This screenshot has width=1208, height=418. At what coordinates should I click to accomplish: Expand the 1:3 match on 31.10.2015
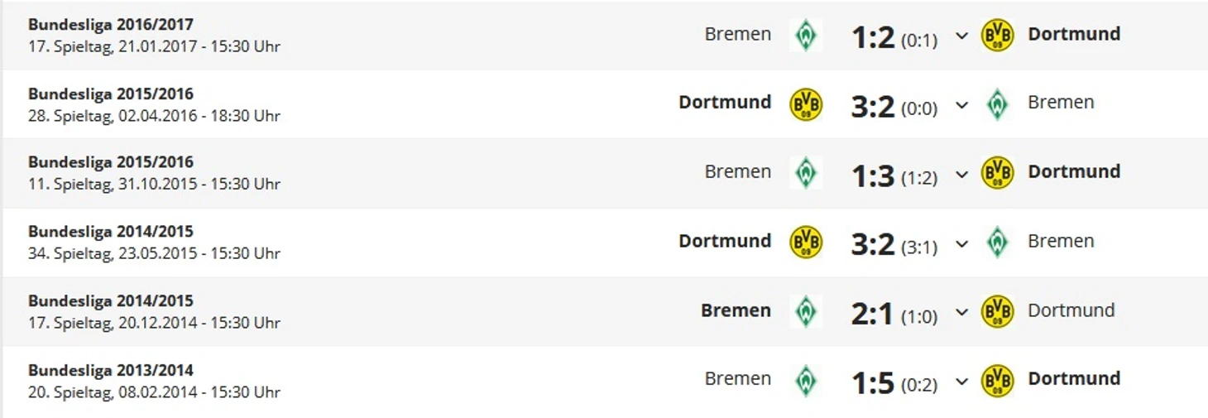point(961,175)
